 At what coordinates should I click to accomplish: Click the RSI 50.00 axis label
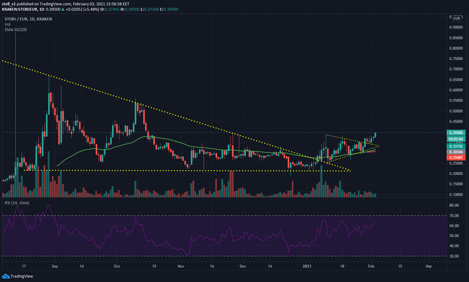(454, 236)
